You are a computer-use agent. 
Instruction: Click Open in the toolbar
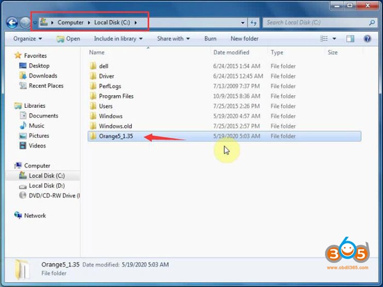68,39
